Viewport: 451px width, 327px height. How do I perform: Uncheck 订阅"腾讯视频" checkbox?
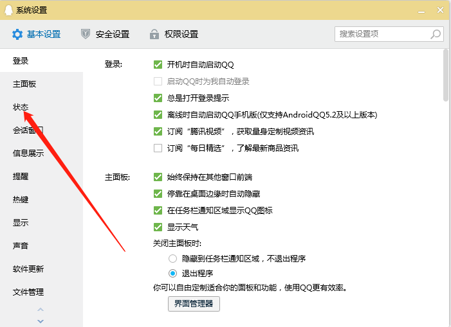158,132
